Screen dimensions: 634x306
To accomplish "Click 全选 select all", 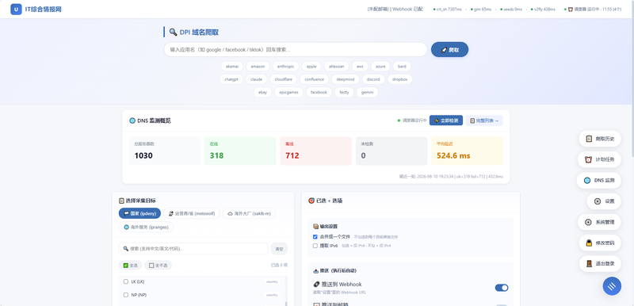I will click(131, 266).
